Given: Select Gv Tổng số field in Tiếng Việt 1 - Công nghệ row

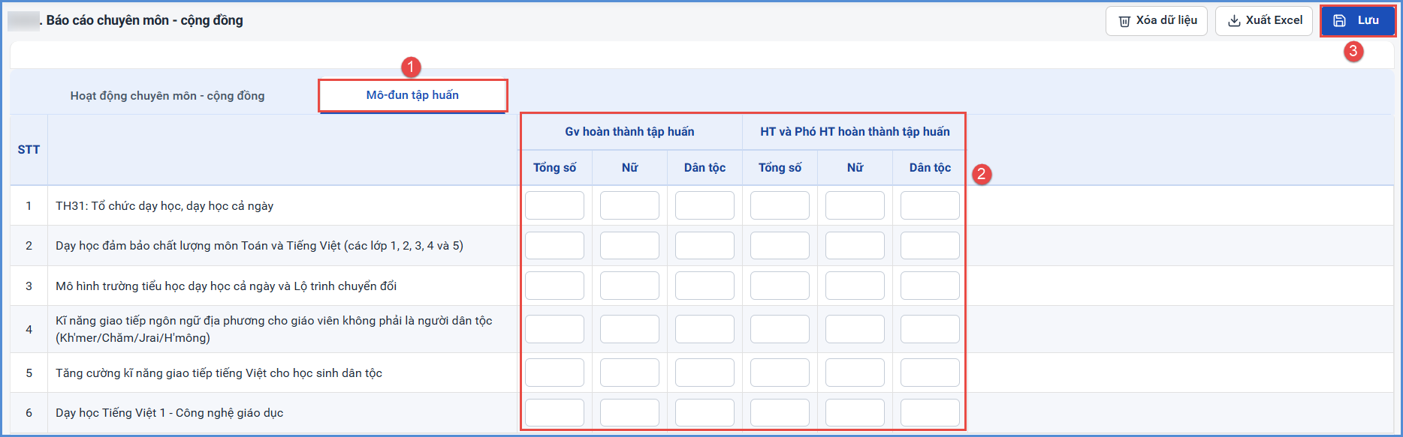Looking at the screenshot, I should point(554,413).
